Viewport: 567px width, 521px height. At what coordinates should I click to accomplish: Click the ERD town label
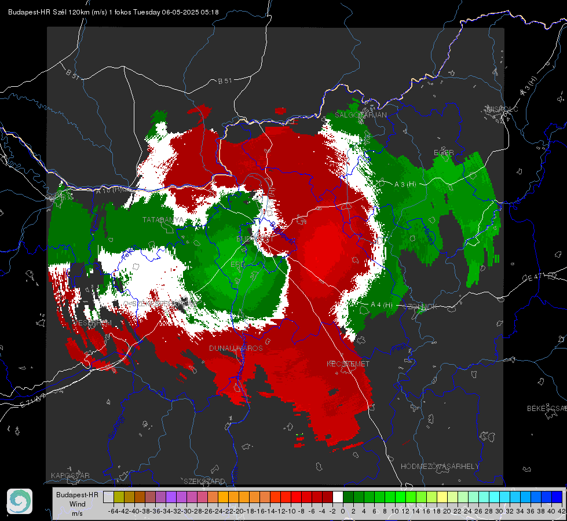coord(237,265)
